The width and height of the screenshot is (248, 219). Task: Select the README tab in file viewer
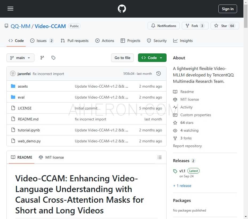click(22, 157)
